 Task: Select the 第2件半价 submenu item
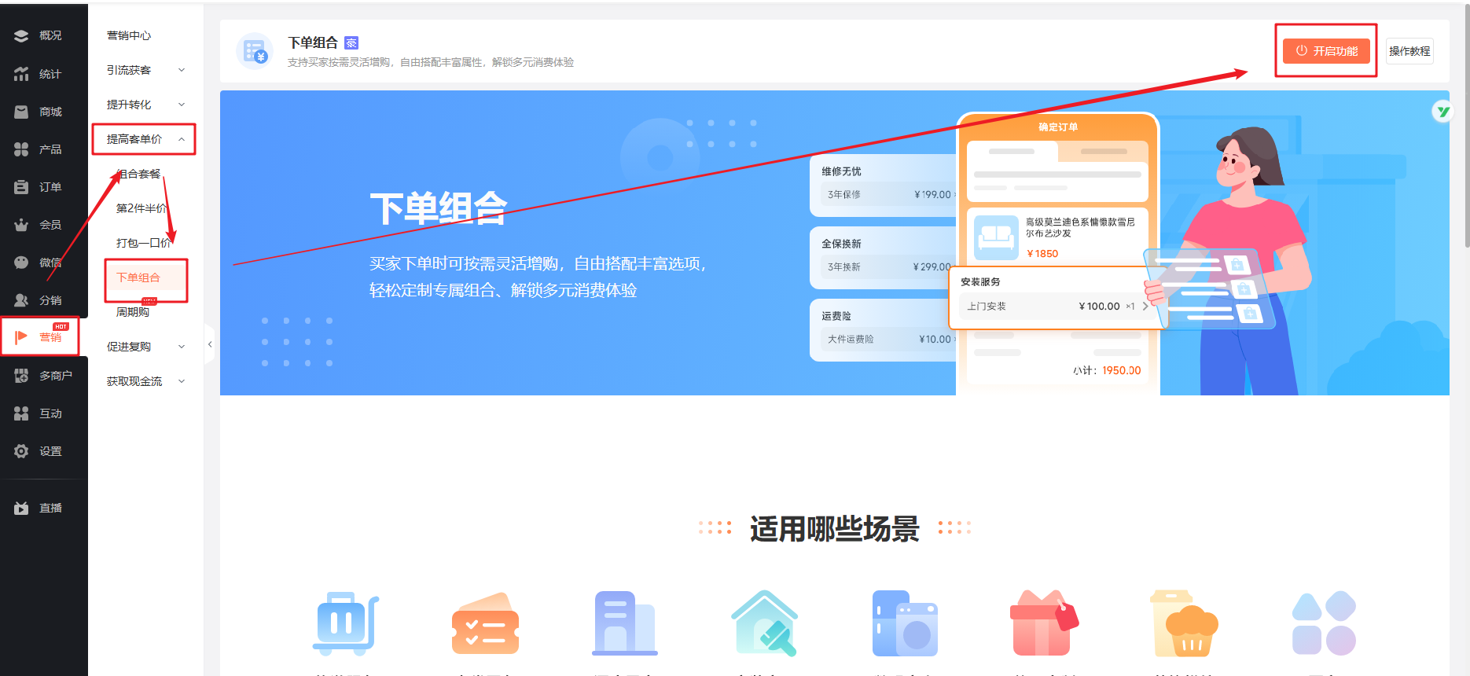141,208
